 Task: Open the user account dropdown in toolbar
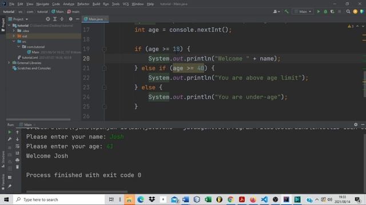click(x=276, y=11)
